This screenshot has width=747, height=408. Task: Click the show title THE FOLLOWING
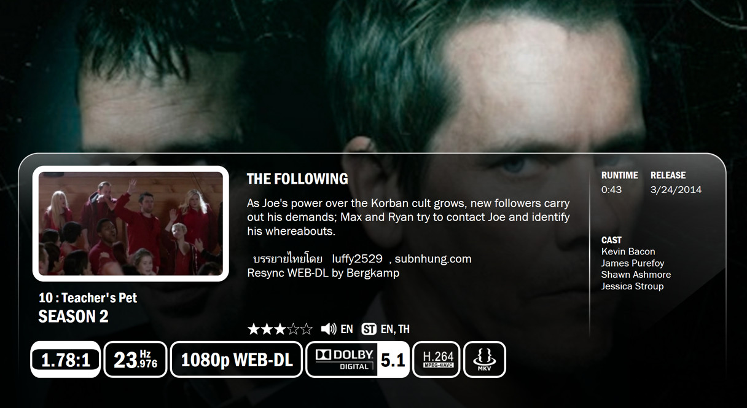tap(297, 179)
